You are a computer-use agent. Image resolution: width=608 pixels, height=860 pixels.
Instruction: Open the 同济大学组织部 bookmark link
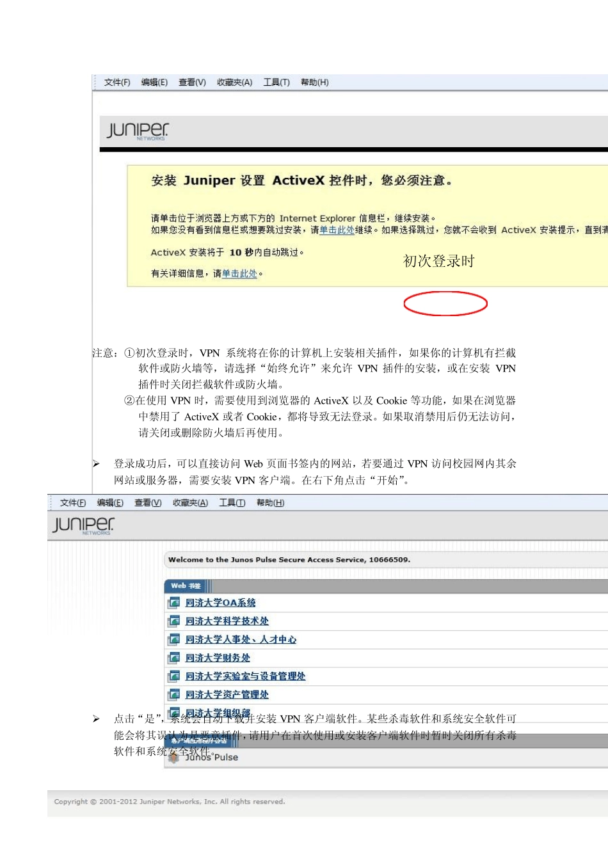[218, 713]
